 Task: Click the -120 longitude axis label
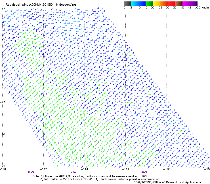(3, 169)
